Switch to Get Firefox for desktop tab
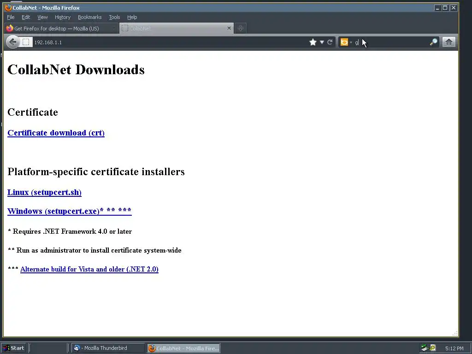Viewport: 472px width, 354px height. pyautogui.click(x=61, y=28)
